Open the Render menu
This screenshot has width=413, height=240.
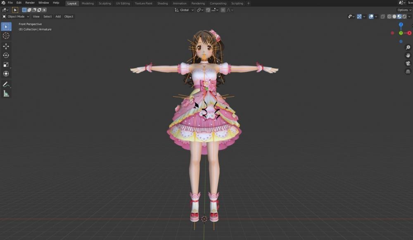point(30,3)
